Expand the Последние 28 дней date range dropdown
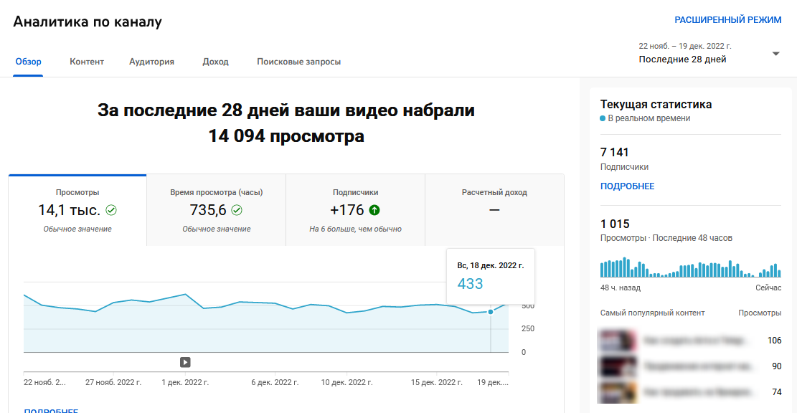The height and width of the screenshot is (413, 797). click(775, 52)
